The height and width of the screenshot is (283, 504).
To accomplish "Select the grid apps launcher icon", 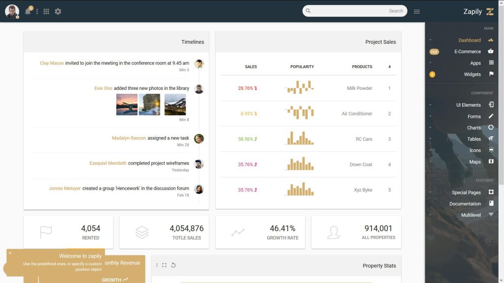I will [46, 11].
